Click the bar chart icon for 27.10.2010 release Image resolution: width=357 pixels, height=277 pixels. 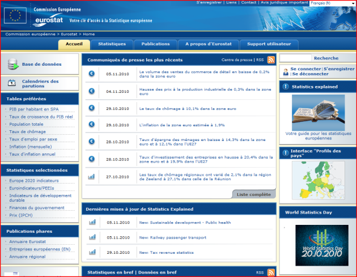(91, 176)
